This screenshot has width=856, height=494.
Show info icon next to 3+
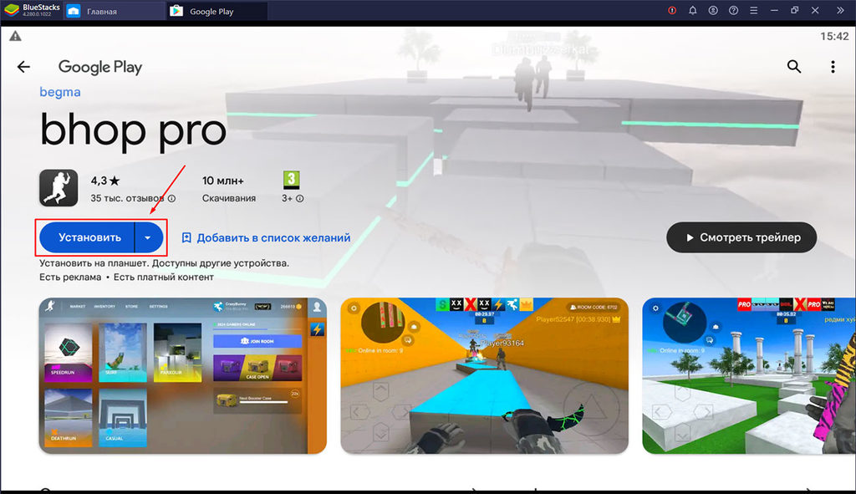300,199
